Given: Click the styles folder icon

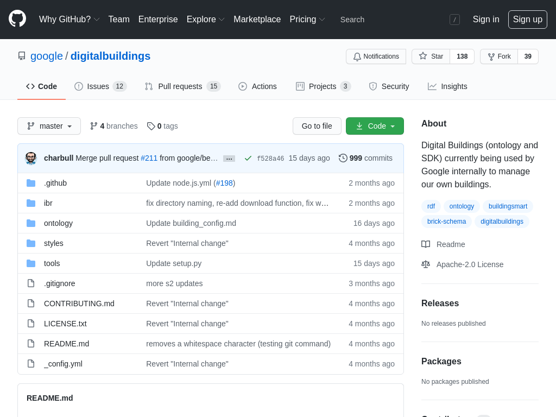Looking at the screenshot, I should [x=31, y=243].
